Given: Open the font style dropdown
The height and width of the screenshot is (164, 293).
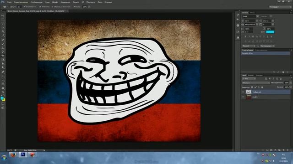Looking at the screenshot, I should pos(271,16).
